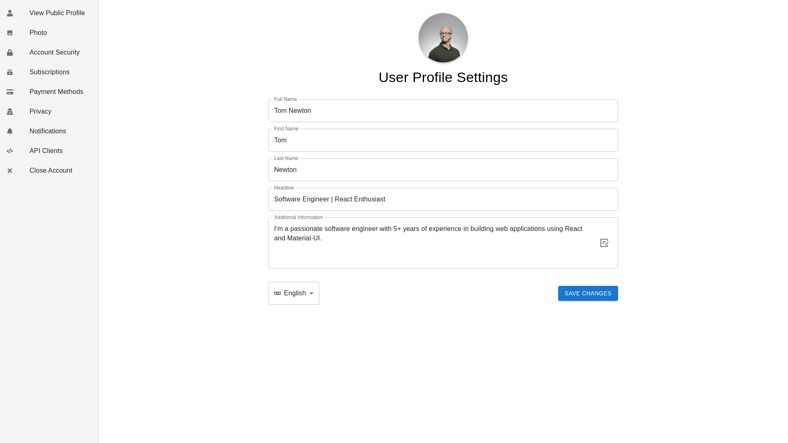
Task: Focus the Full Name input field
Action: coord(443,111)
